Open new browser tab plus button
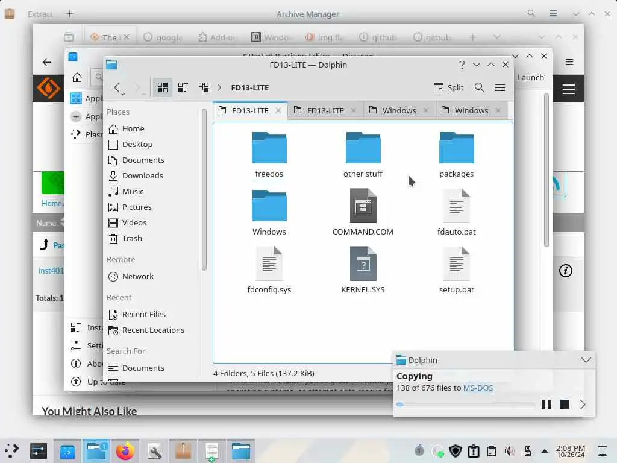The image size is (617, 463). tap(472, 37)
